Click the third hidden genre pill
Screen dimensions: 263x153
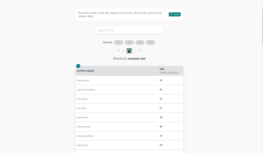140,43
